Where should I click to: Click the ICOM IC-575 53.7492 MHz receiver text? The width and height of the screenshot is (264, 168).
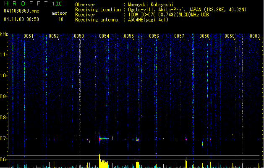coord(169,15)
